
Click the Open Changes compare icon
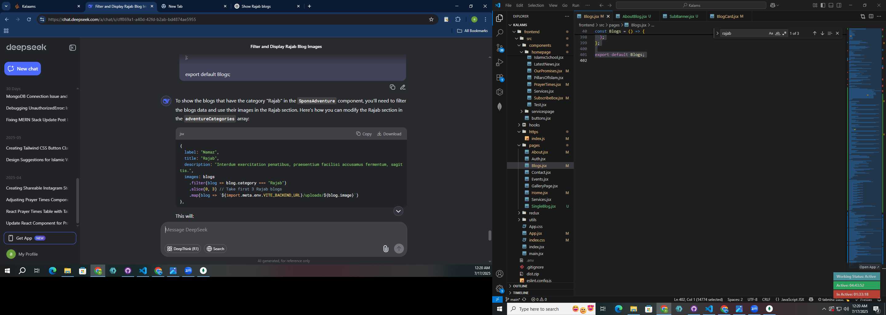862,16
